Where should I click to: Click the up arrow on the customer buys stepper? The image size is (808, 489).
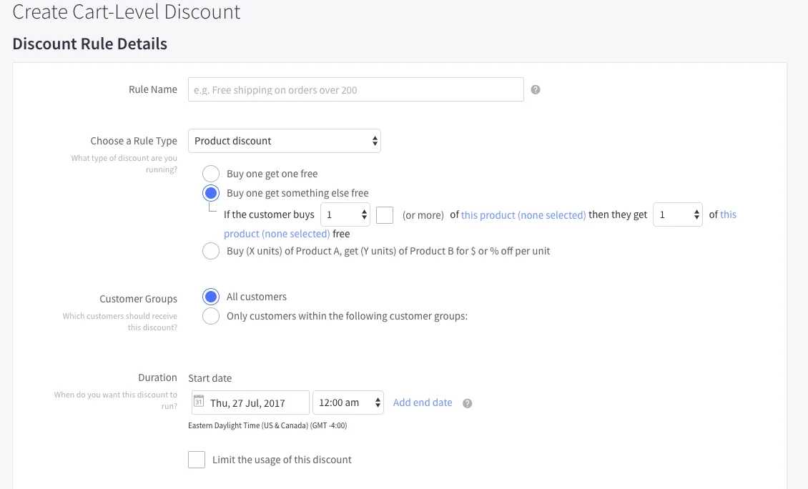pos(364,210)
